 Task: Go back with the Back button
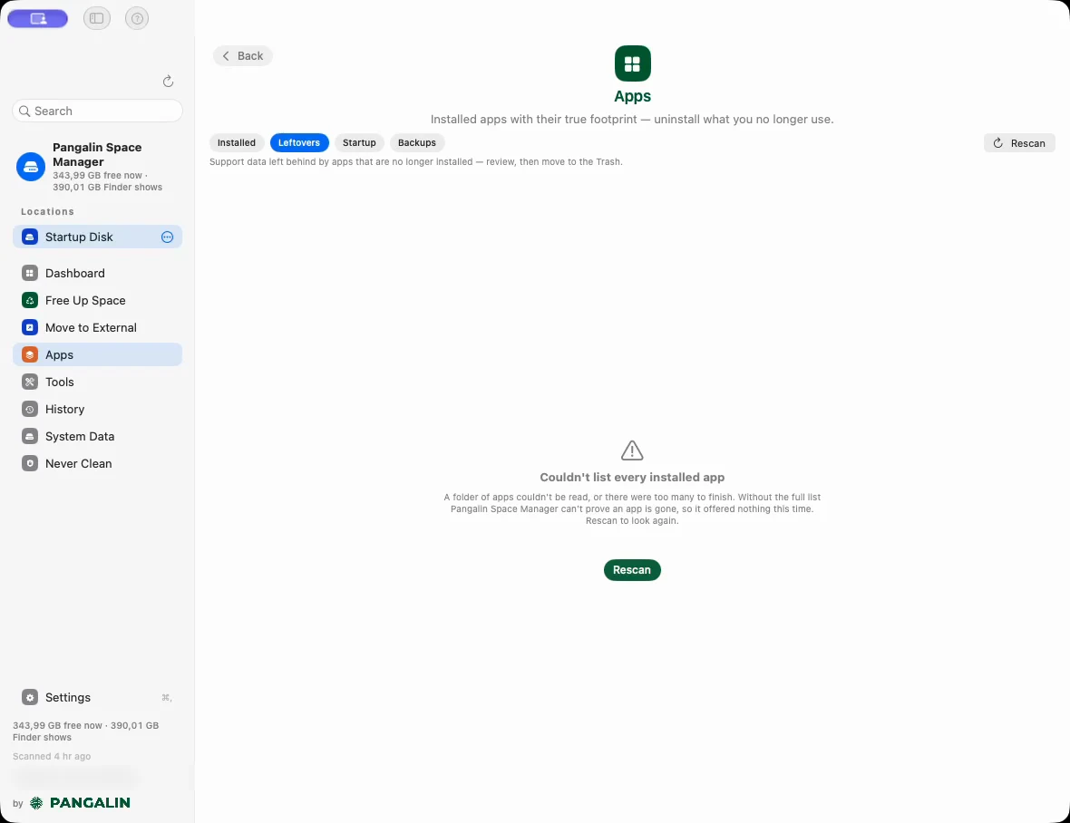(x=243, y=56)
